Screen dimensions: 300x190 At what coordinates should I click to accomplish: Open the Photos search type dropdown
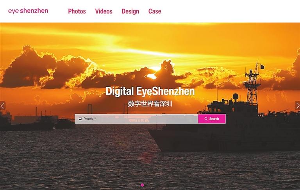pos(87,119)
